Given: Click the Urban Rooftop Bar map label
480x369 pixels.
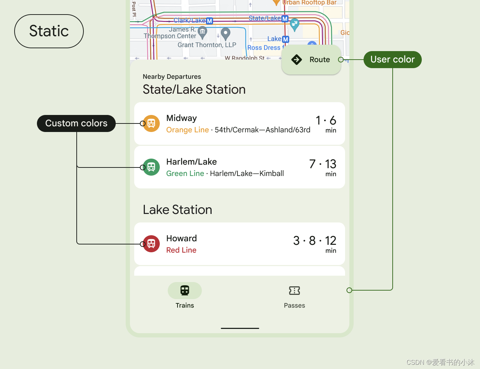Looking at the screenshot, I should pyautogui.click(x=309, y=3).
